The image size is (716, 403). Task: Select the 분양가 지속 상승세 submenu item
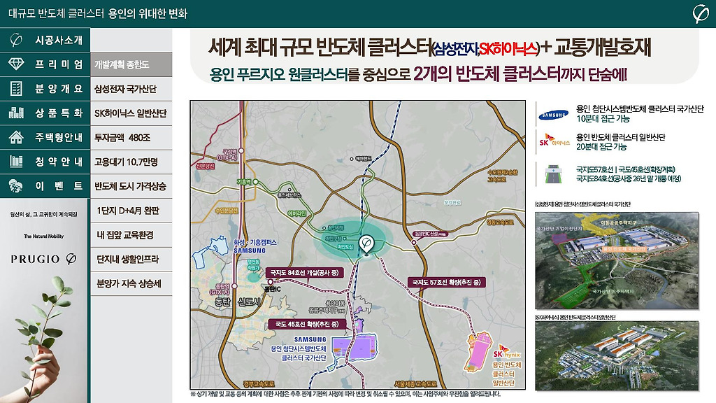131,283
